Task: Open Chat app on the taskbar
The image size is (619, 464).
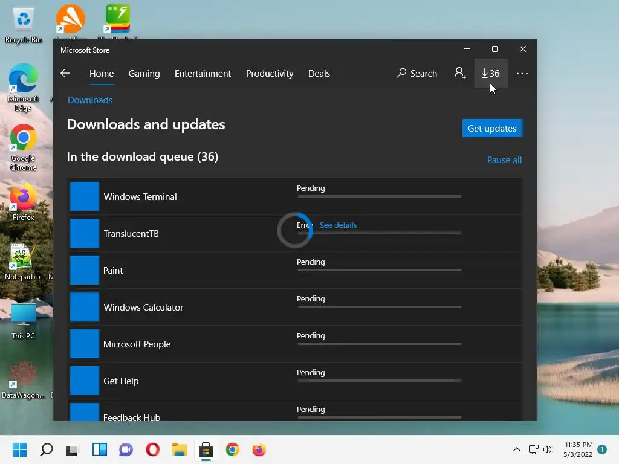Action: pyautogui.click(x=126, y=449)
